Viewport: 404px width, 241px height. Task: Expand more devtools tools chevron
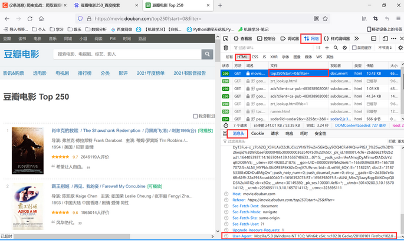(356, 39)
